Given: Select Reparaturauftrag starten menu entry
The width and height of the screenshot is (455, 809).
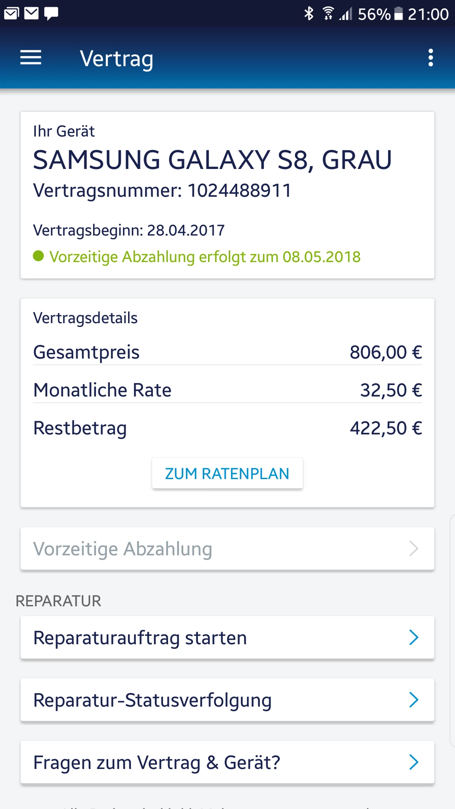Looking at the screenshot, I should click(140, 638).
